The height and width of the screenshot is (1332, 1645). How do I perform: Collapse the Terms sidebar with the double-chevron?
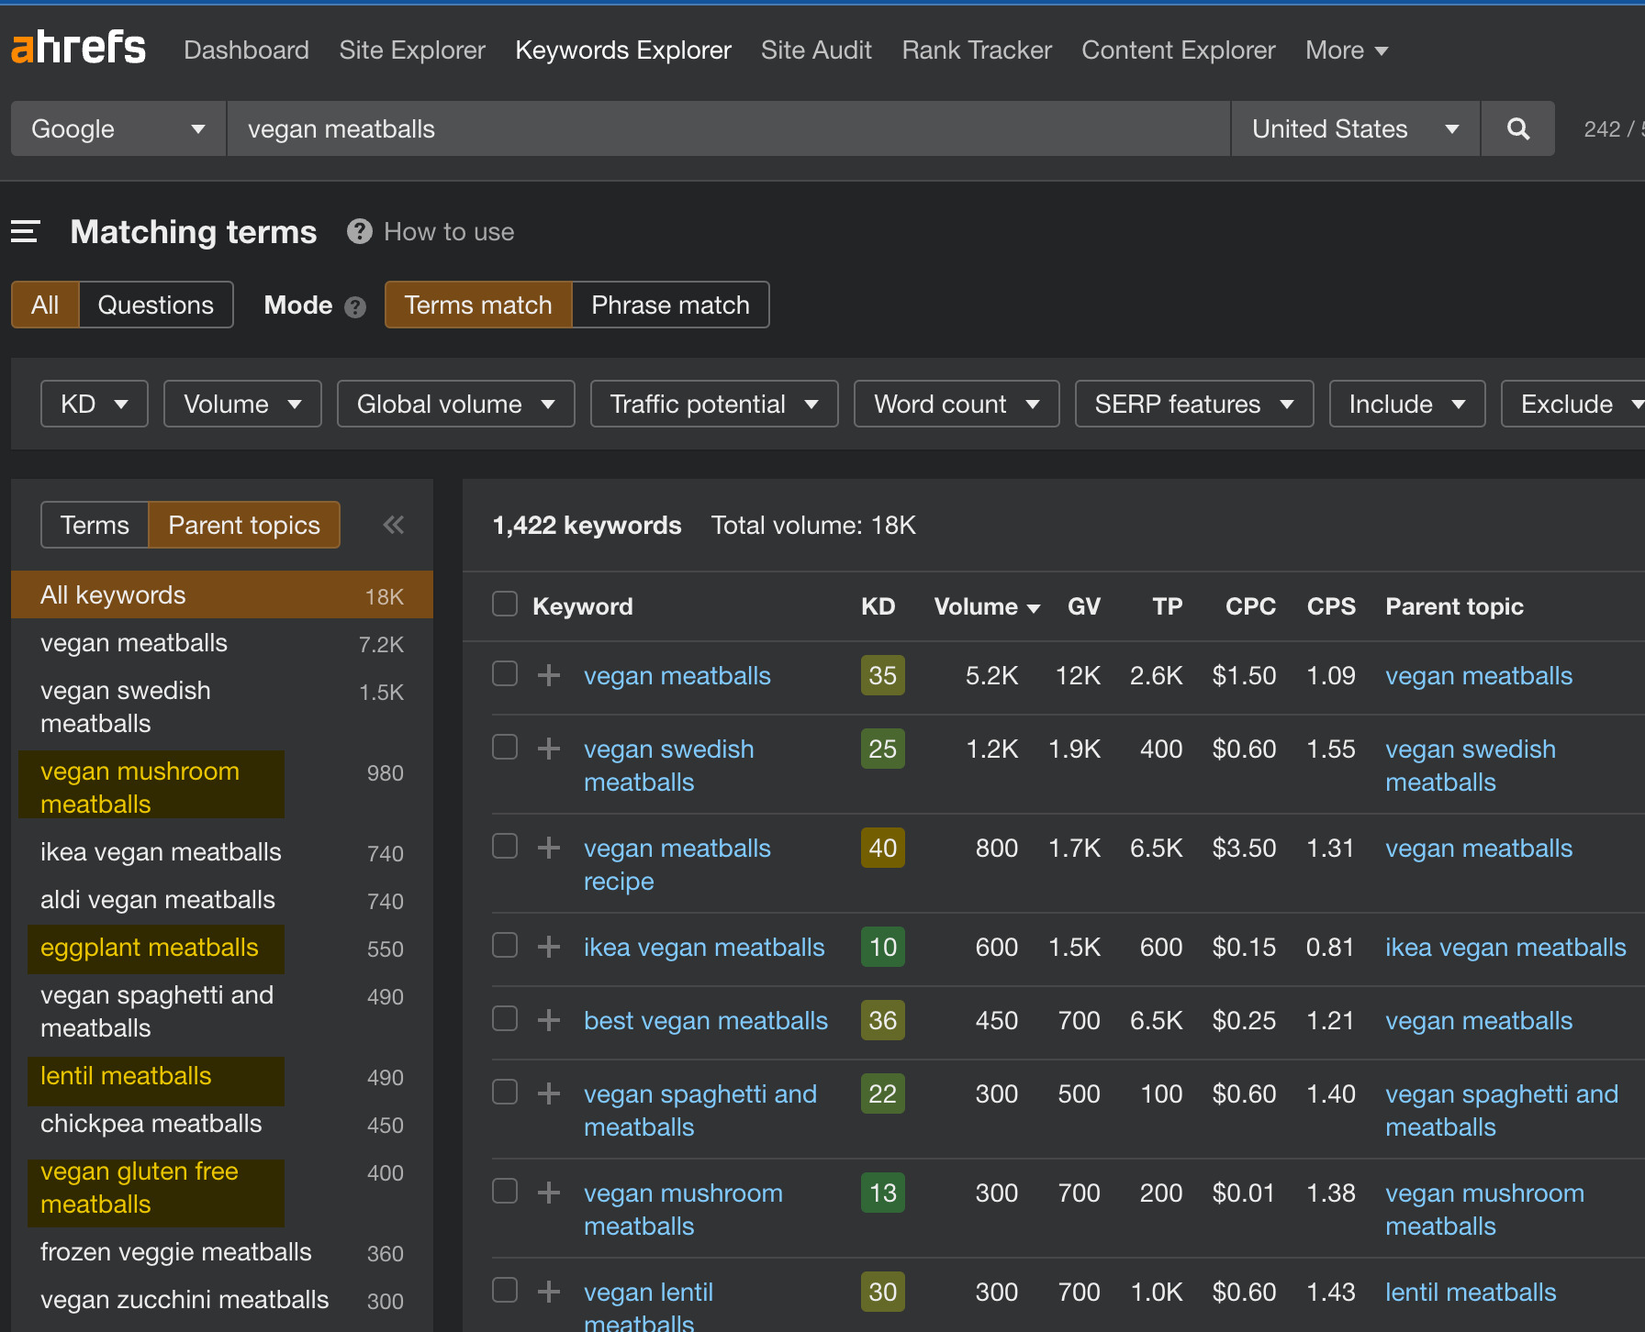394,524
